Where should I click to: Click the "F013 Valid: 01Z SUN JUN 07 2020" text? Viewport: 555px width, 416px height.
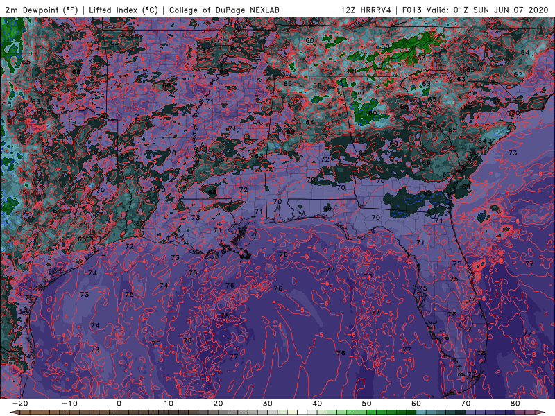pos(475,10)
